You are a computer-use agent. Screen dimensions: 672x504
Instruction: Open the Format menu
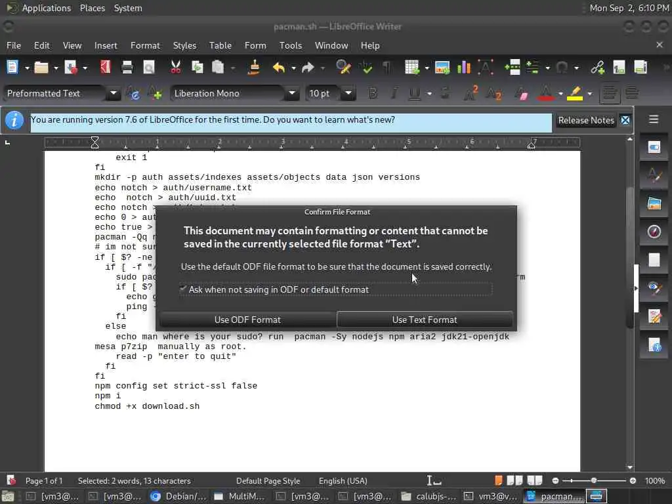[145, 45]
